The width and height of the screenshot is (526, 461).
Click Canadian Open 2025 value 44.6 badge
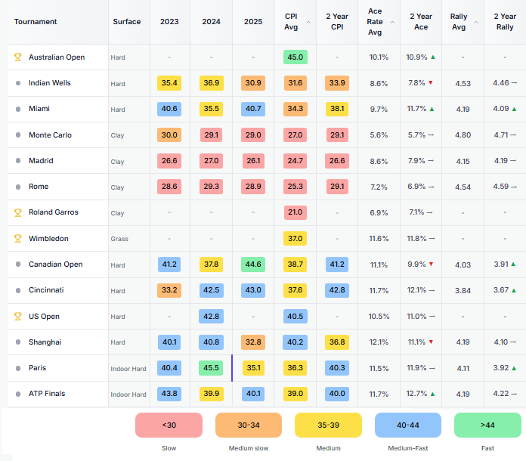[x=253, y=264]
